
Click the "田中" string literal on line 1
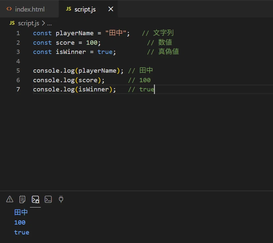tap(115, 33)
